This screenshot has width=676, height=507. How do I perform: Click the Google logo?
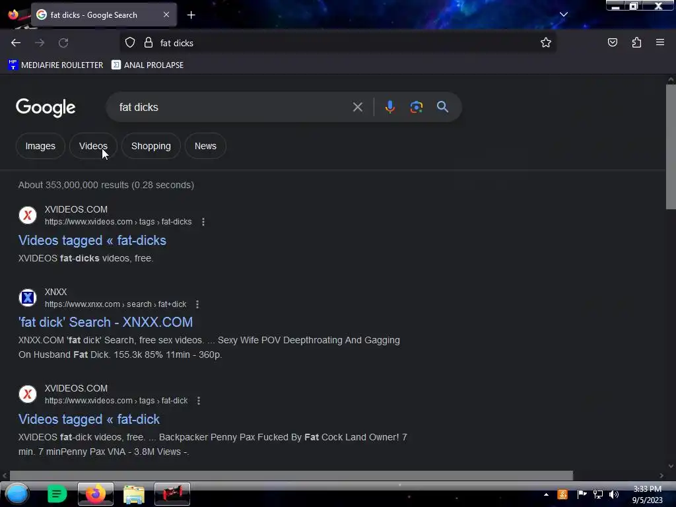tap(46, 108)
